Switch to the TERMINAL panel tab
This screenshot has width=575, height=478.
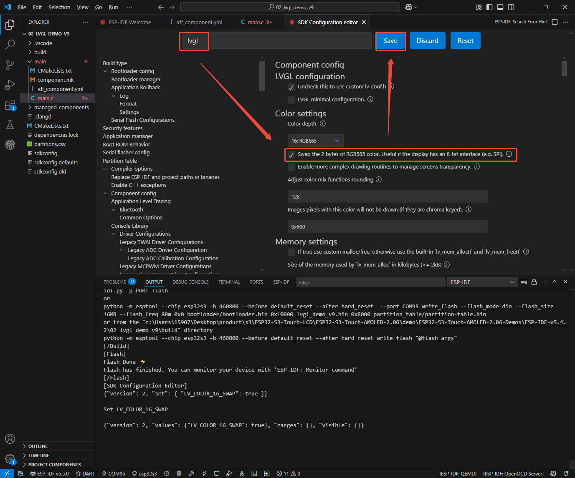[x=229, y=282]
